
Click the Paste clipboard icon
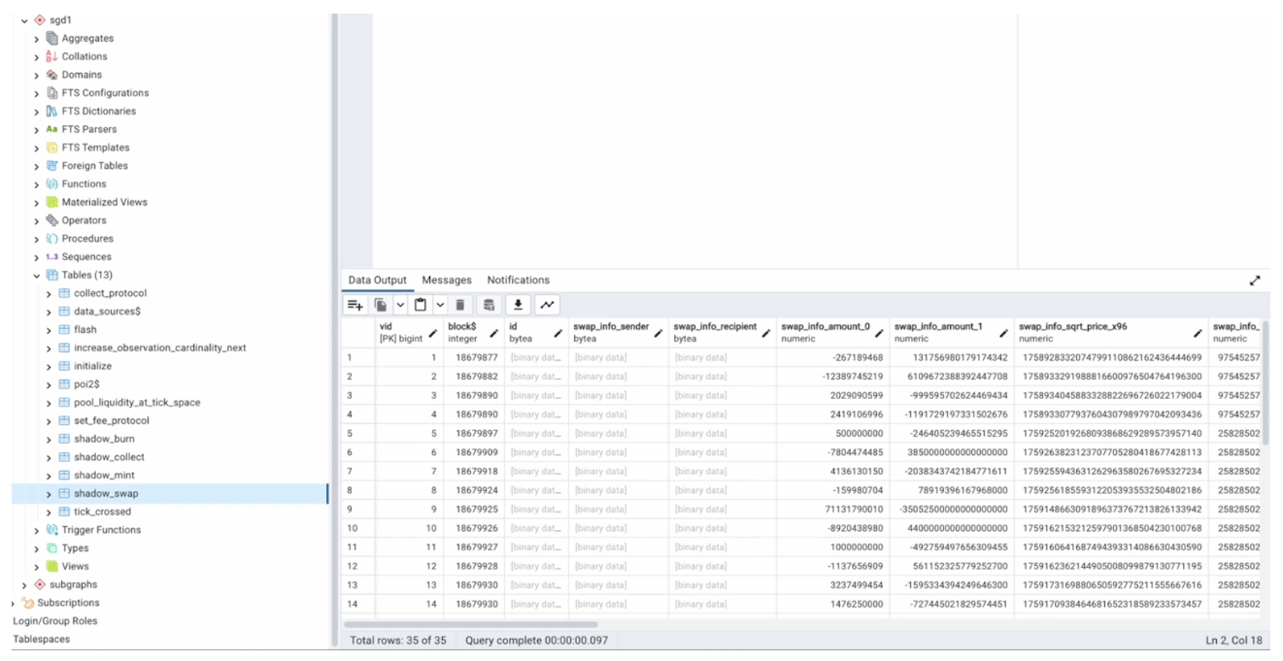[x=421, y=305]
